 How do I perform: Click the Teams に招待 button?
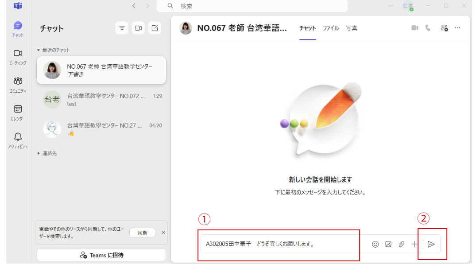point(101,255)
